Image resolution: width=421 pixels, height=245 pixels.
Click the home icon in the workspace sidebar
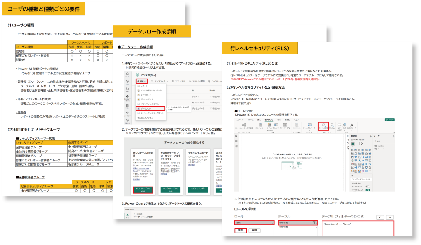[127, 74]
